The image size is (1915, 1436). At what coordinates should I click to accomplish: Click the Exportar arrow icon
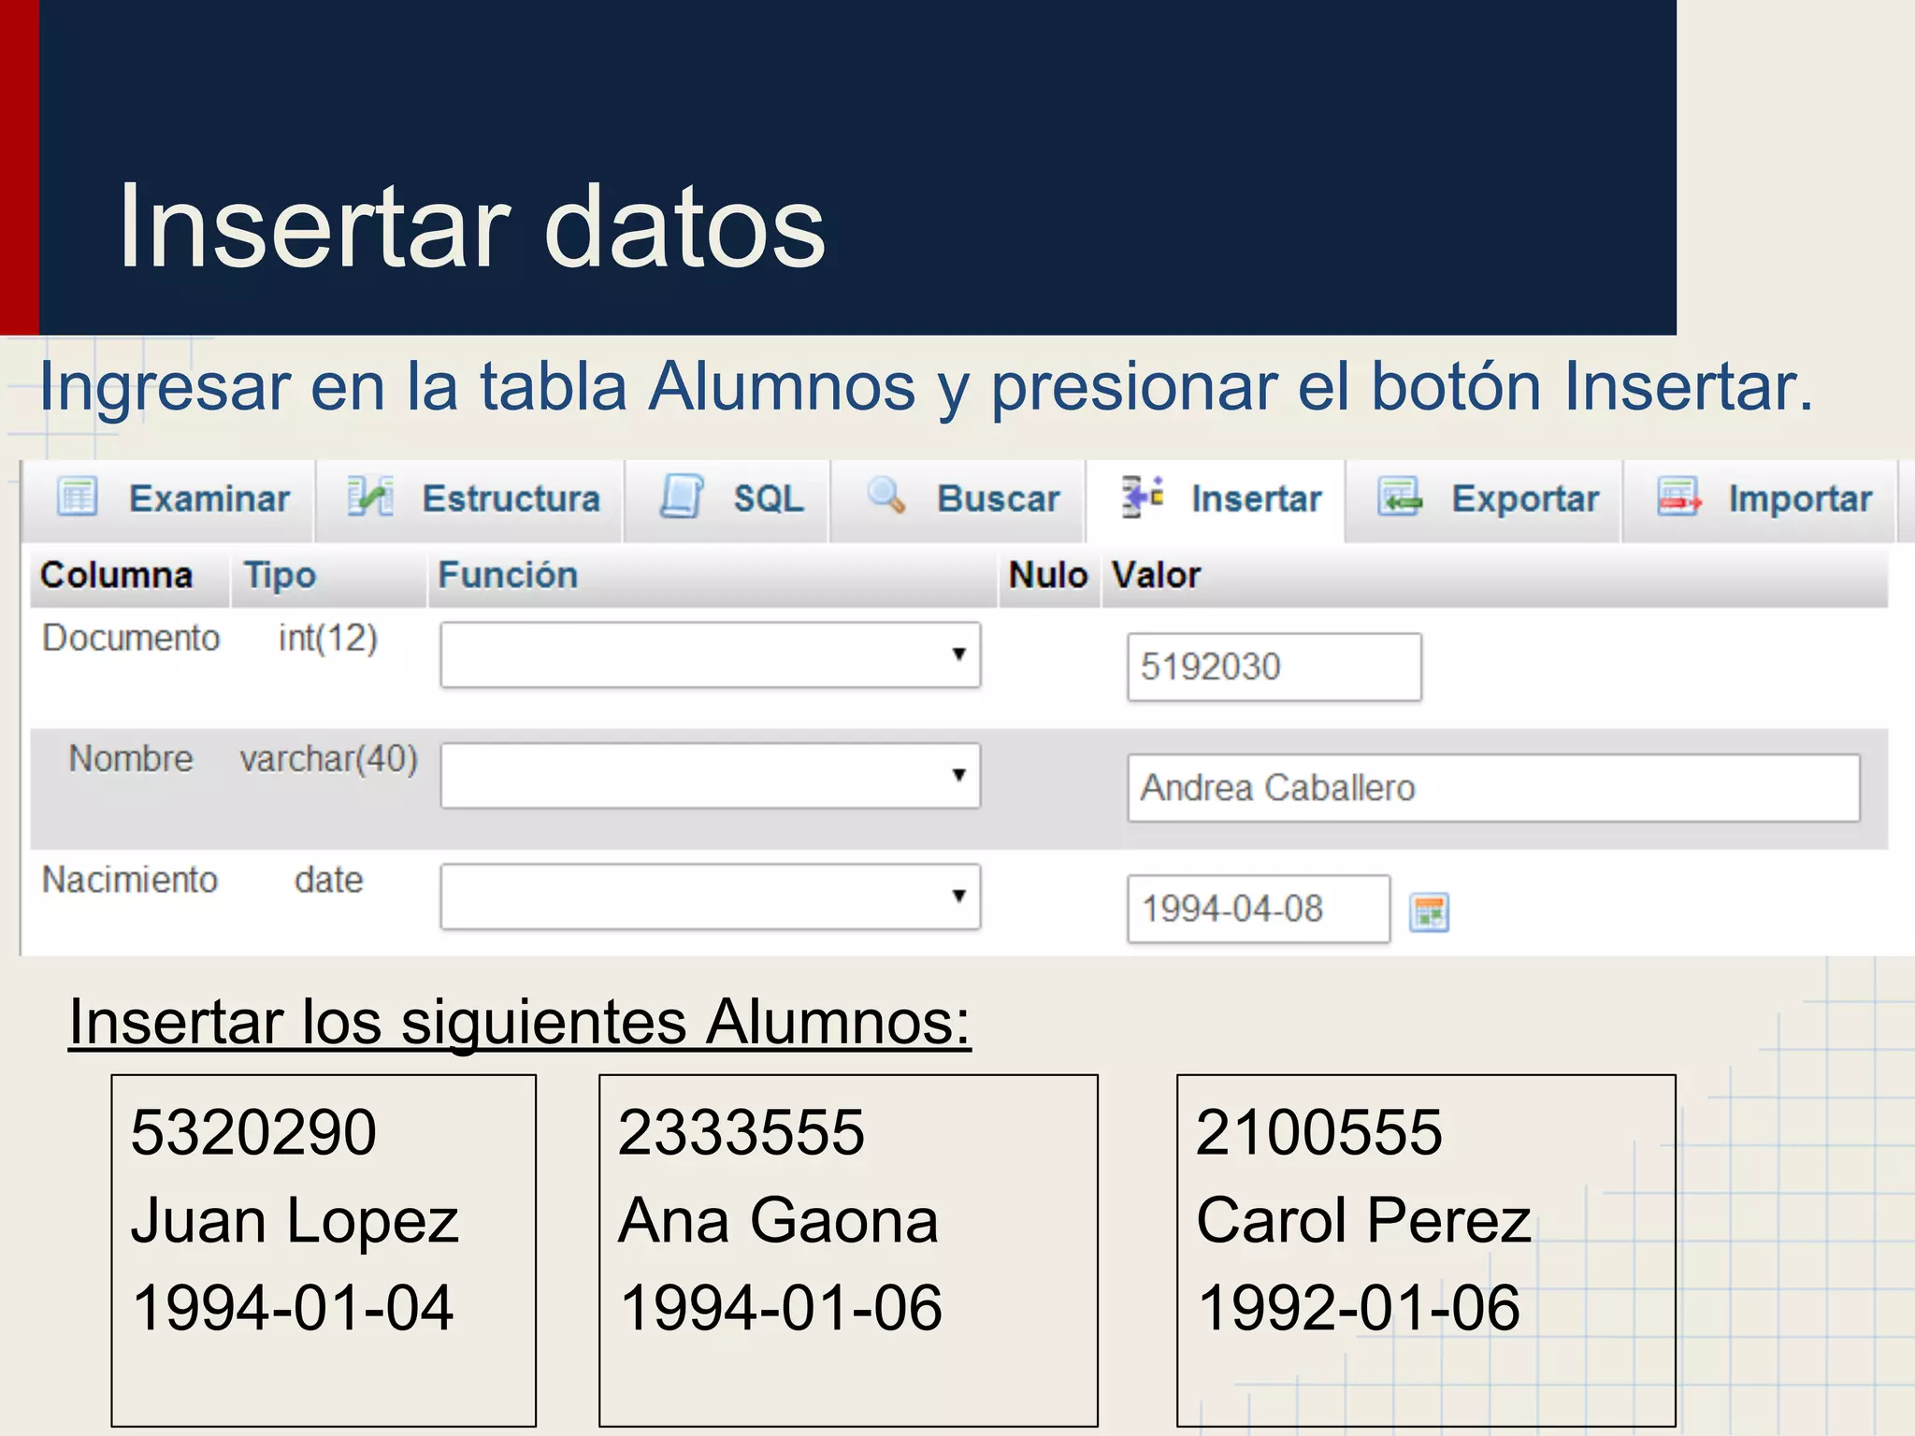click(1400, 496)
